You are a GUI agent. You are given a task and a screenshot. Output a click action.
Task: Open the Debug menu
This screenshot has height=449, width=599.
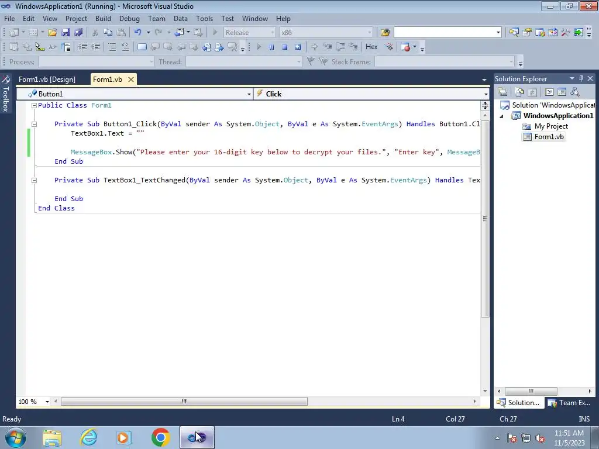click(129, 18)
